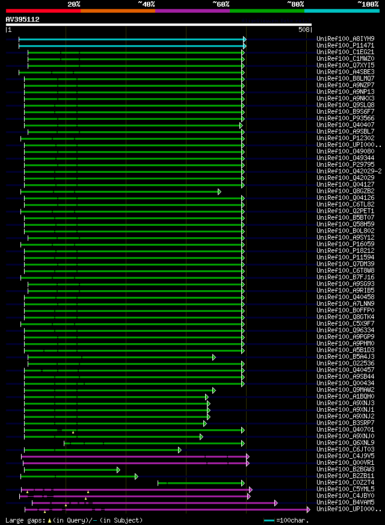Select the UniRef100_Q7DM39 label
Image resolution: width=385 pixels, height=525 pixels.
(x=345, y=264)
